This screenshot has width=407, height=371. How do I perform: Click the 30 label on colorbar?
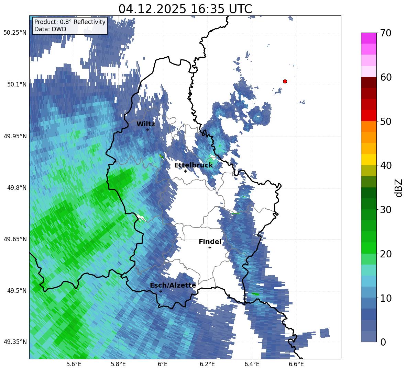pyautogui.click(x=386, y=210)
